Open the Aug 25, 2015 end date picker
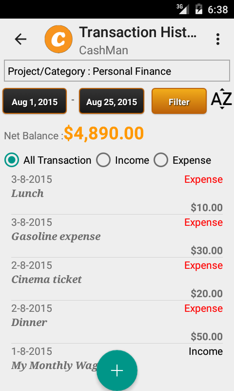 pyautogui.click(x=112, y=101)
